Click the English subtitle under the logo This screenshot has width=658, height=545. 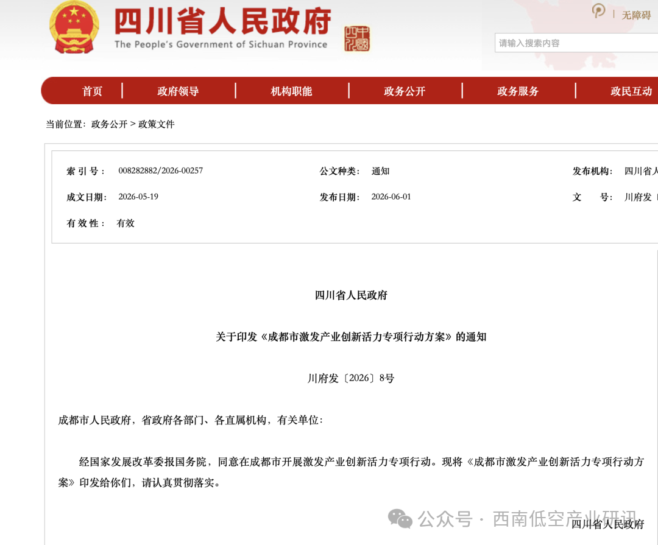(x=221, y=44)
